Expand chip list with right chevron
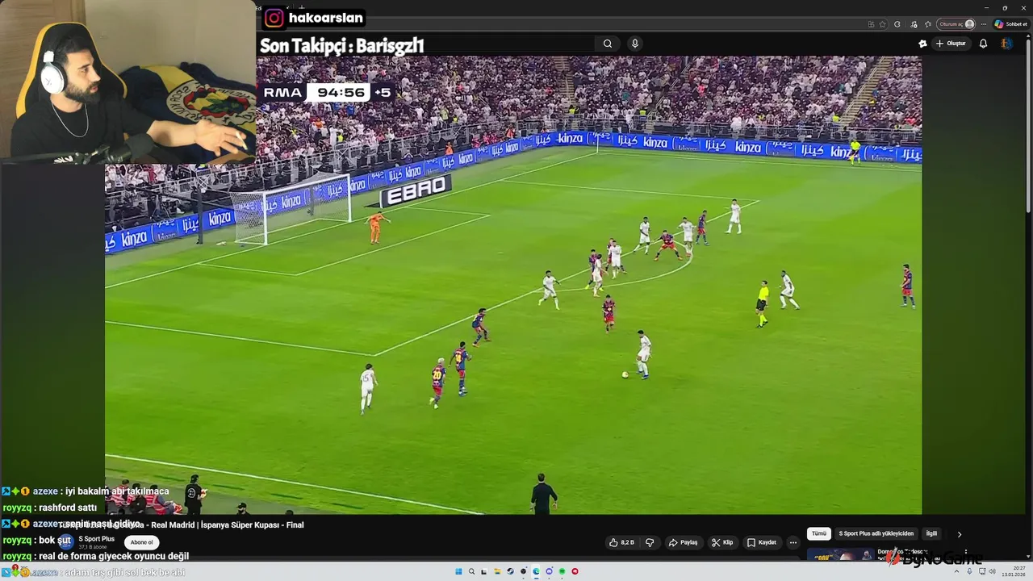This screenshot has height=581, width=1033. [x=960, y=534]
